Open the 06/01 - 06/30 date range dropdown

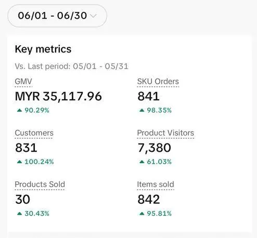click(57, 16)
